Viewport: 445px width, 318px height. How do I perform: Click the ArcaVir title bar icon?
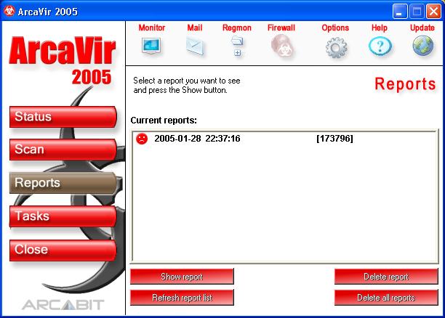point(9,11)
